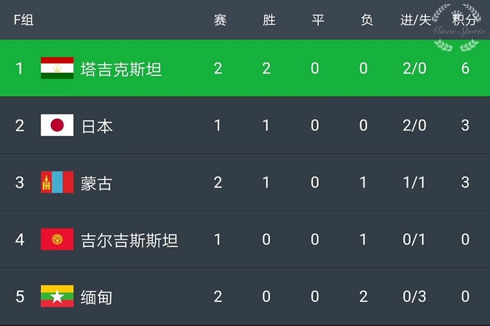This screenshot has width=490, height=326.
Task: Click the 胜 wins column header
Action: pos(269,20)
